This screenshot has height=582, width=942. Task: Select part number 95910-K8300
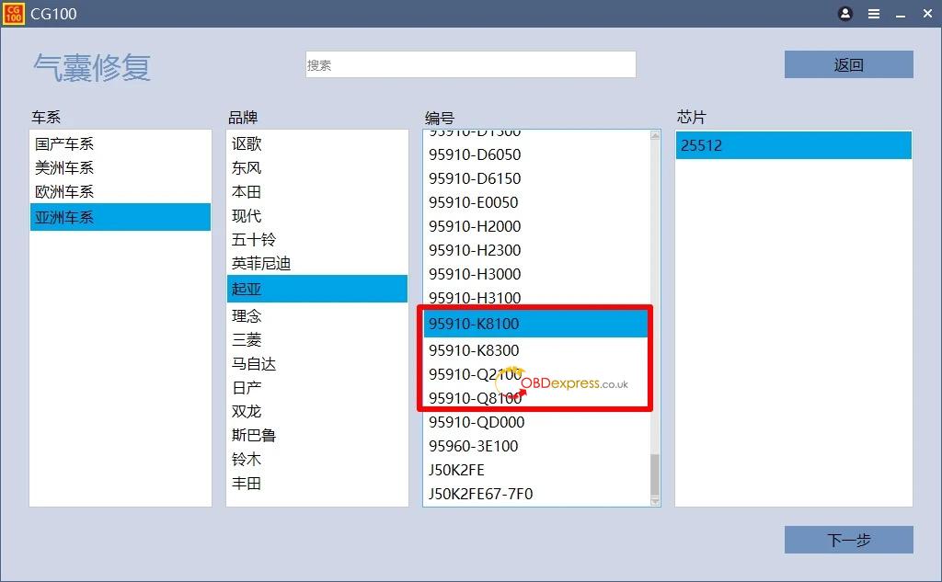[x=474, y=350]
